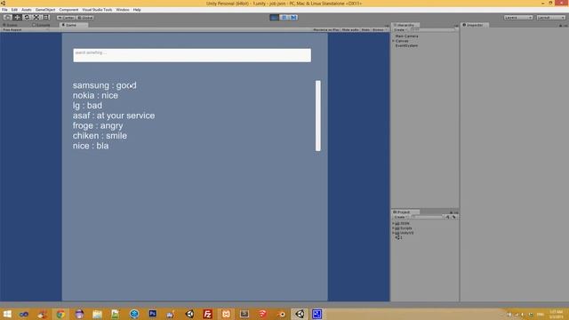Click the 'froge : angry' list entry

(x=98, y=125)
